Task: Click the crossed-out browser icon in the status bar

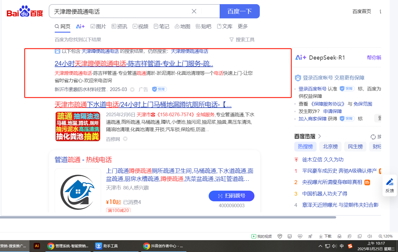Action: 350,236
